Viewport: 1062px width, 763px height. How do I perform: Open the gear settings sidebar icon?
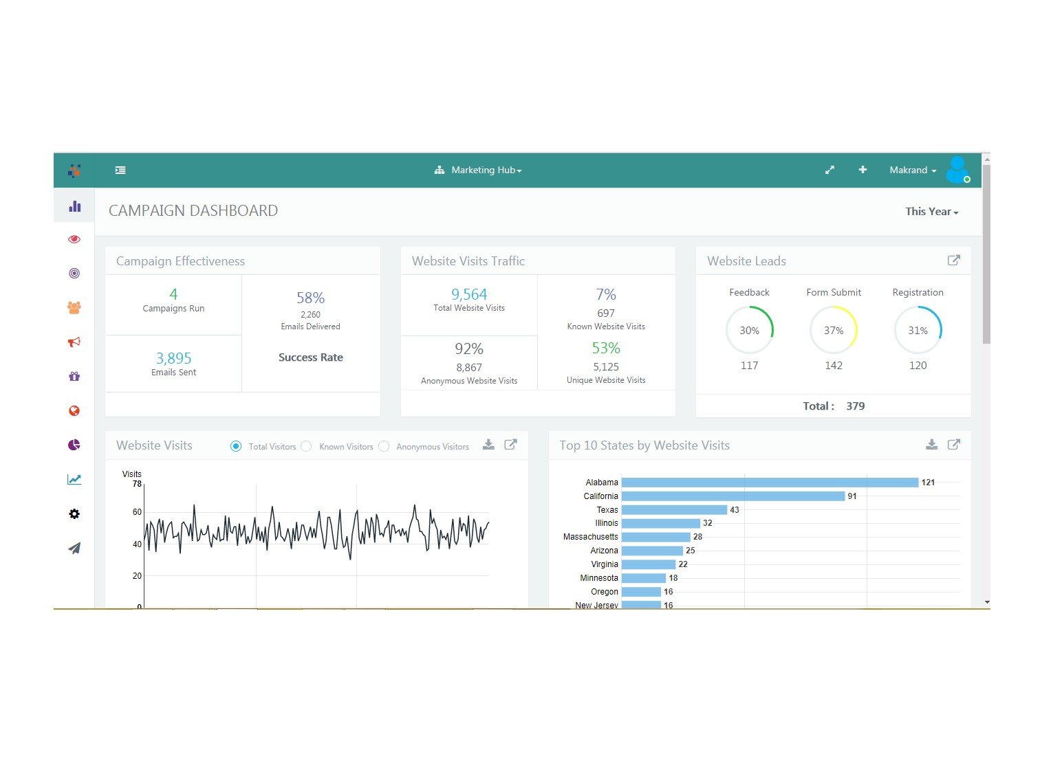(x=74, y=513)
